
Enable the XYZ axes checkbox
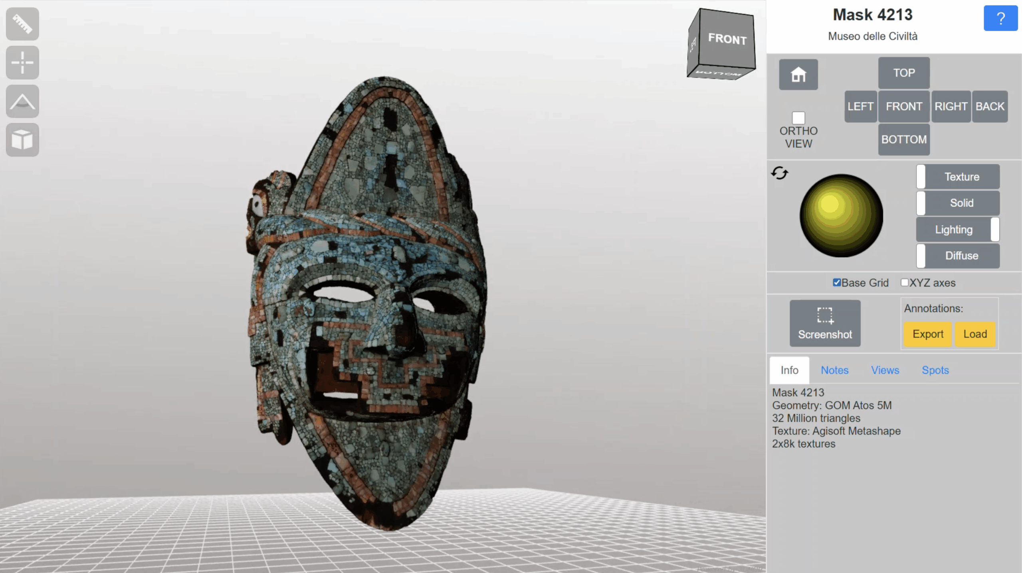click(x=905, y=283)
